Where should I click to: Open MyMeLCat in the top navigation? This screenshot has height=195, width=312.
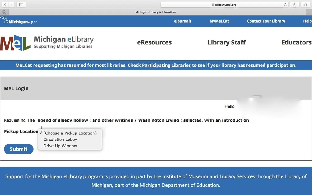tap(219, 21)
